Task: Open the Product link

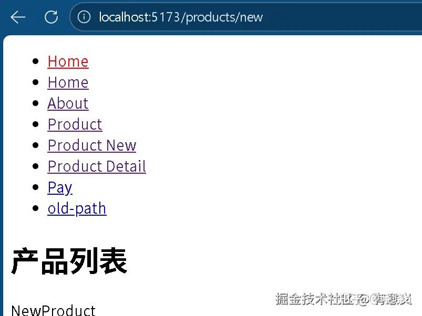Action: pos(75,124)
